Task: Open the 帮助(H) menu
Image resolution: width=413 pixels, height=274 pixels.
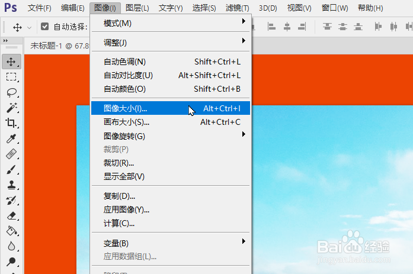Action: [x=370, y=8]
